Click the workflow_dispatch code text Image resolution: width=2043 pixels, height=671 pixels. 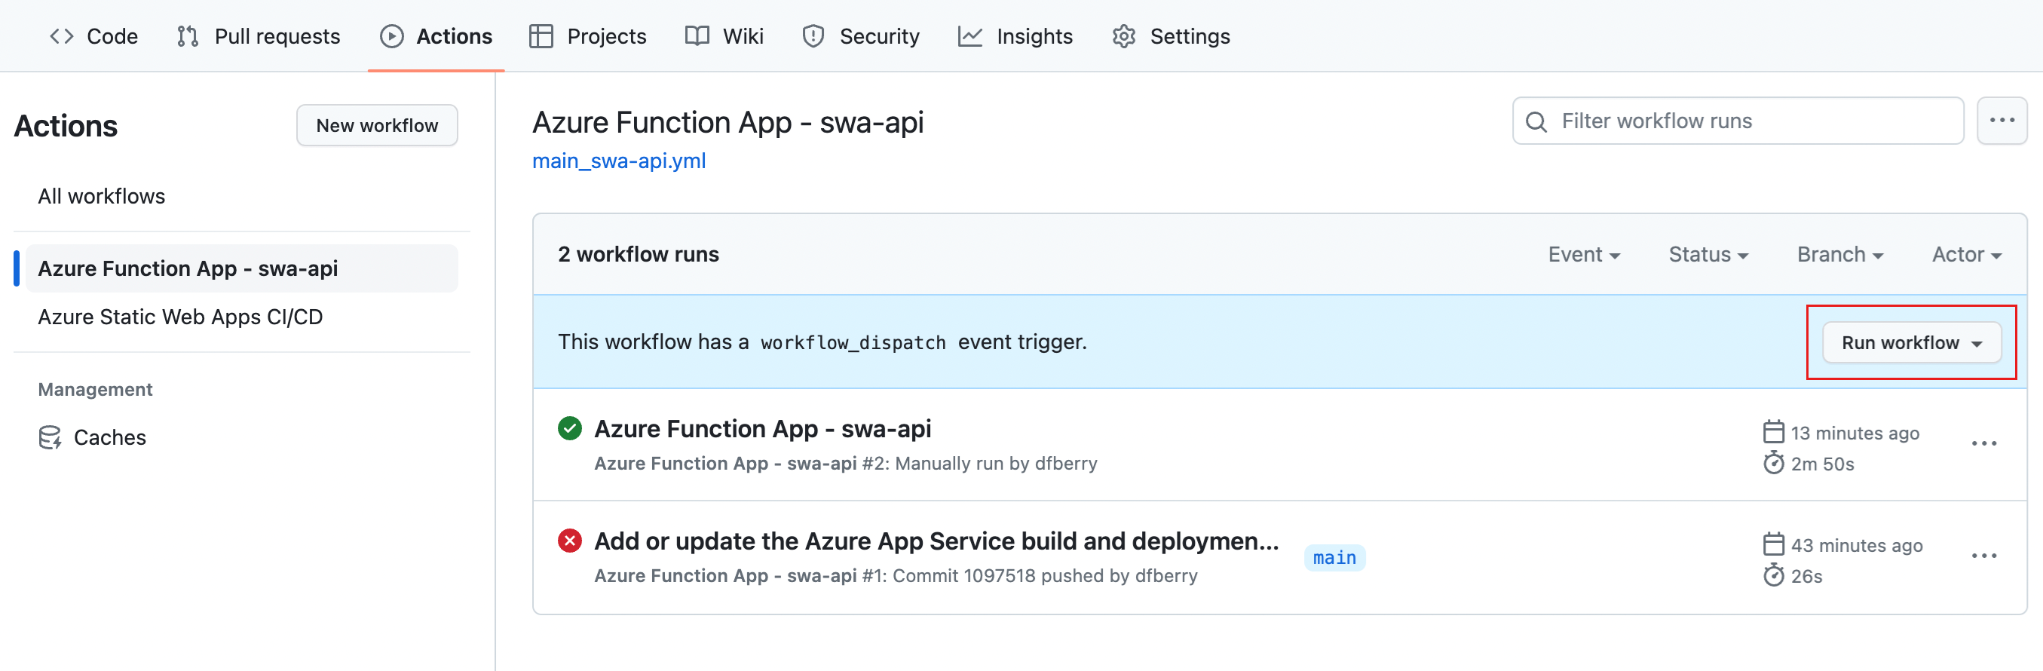853,342
